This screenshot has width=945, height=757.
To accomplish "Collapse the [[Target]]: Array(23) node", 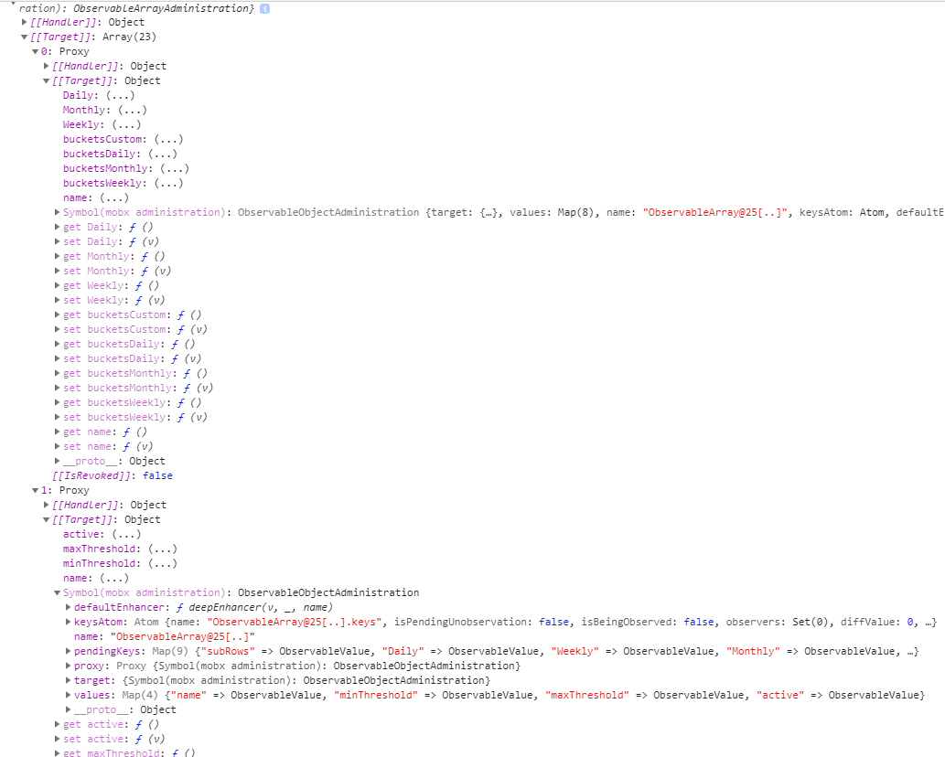I will pos(24,37).
